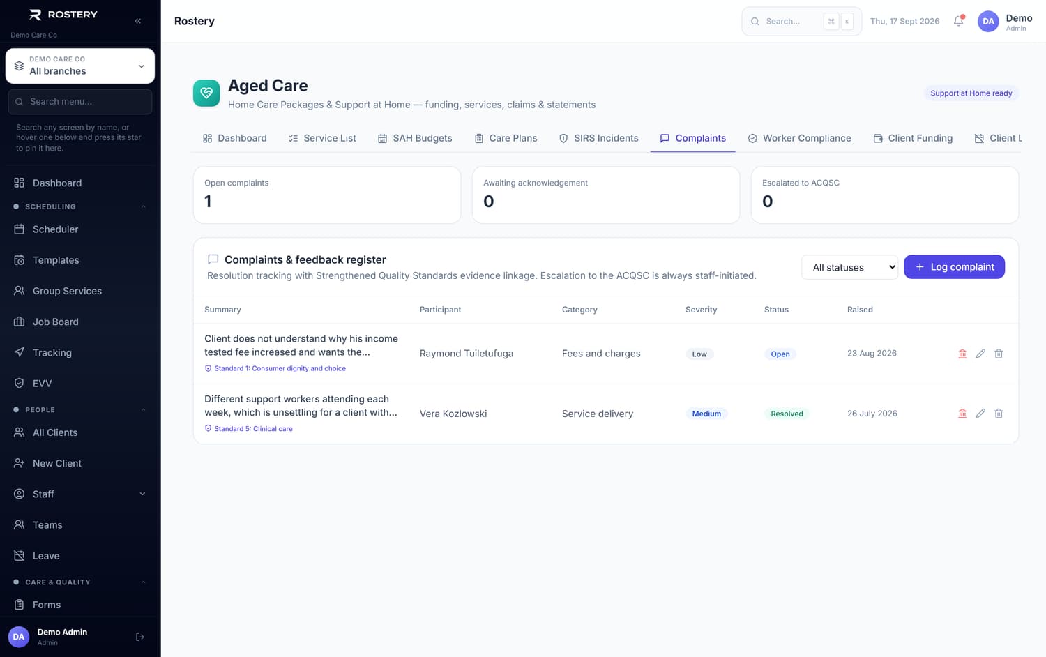Click the Tracking arrow icon

pos(20,352)
